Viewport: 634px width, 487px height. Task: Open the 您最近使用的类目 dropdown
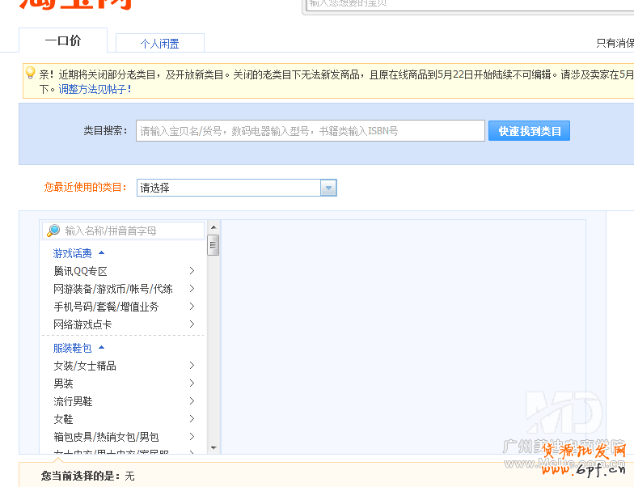pos(328,188)
